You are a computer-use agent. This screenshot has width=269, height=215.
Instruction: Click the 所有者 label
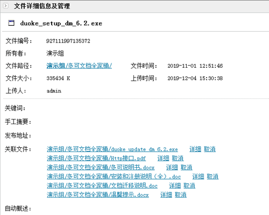click(16, 53)
